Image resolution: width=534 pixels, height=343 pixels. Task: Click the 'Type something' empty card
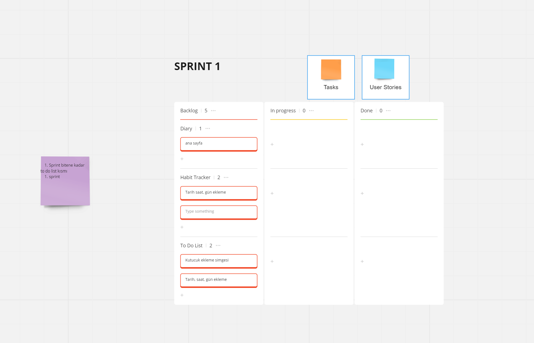(219, 212)
